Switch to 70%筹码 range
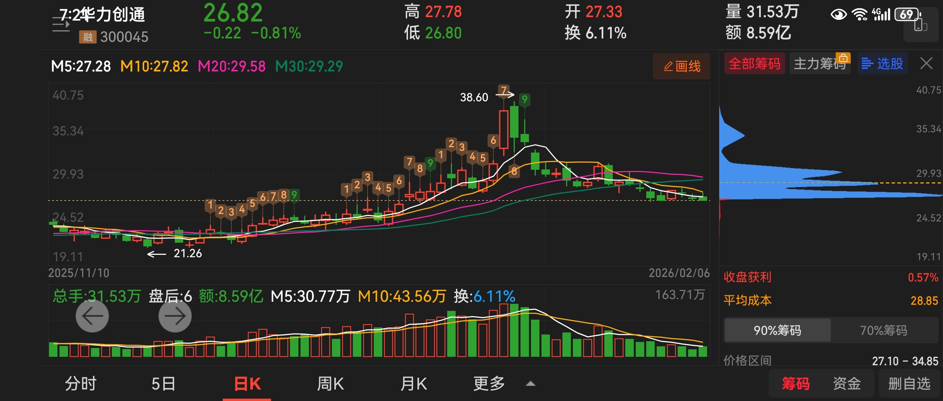This screenshot has width=943, height=401. (883, 330)
